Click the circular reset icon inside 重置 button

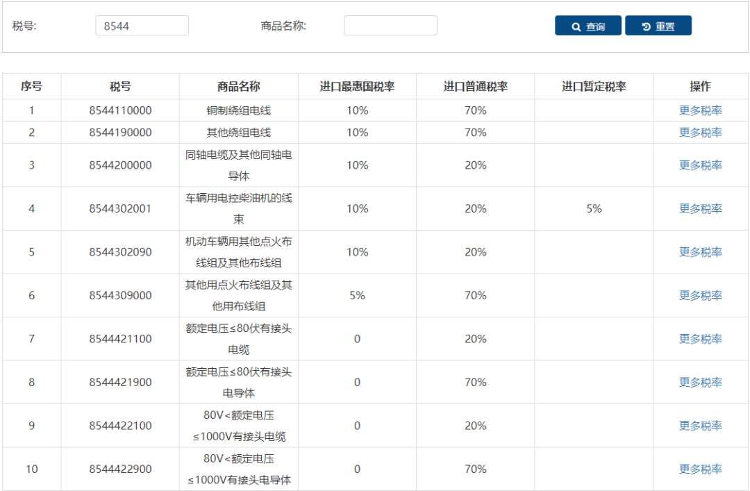click(x=644, y=26)
